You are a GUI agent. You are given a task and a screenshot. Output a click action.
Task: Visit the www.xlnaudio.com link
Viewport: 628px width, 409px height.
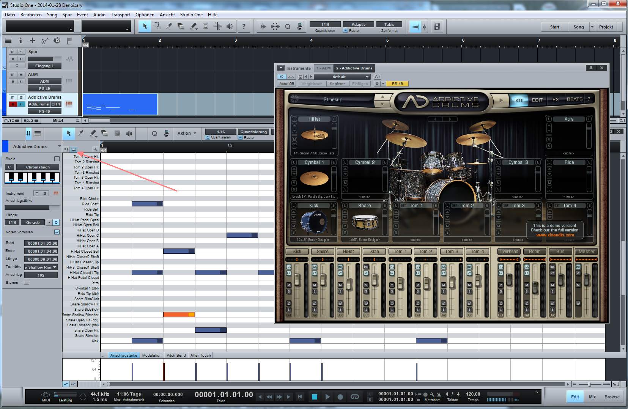pos(555,235)
